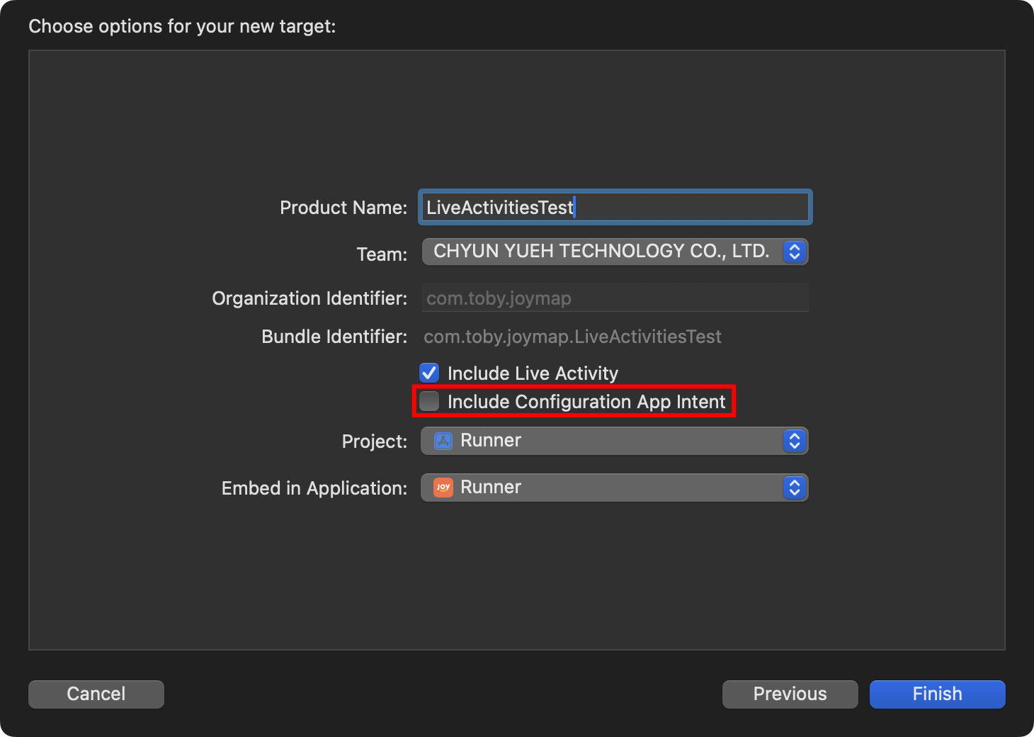Click the Xcode project icon beside Runner
1034x737 pixels.
tap(443, 441)
